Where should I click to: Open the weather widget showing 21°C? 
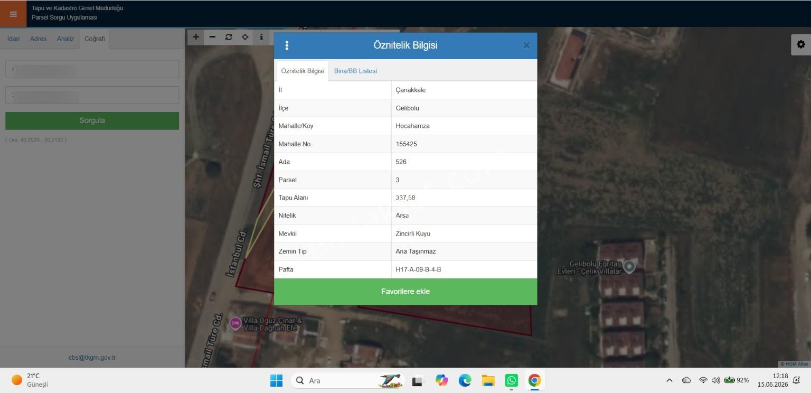tap(30, 380)
